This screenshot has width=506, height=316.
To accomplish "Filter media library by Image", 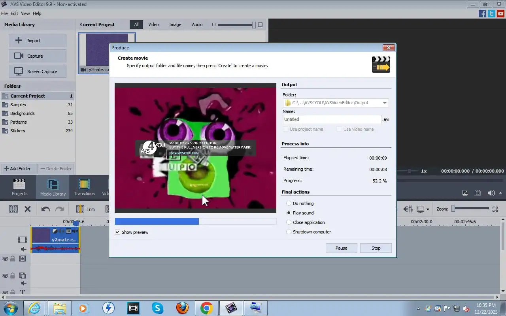I will coord(175,24).
